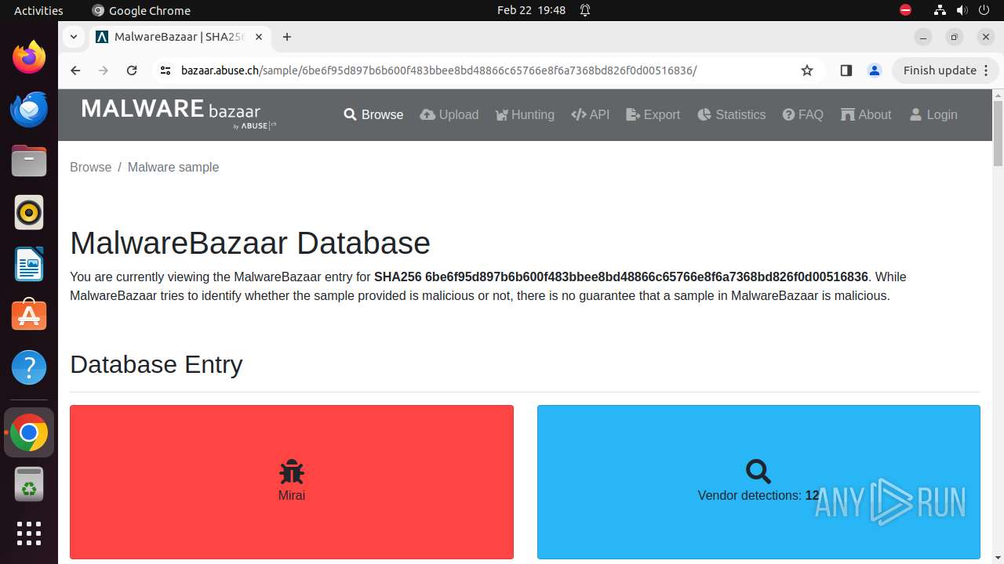Show applications grid
The image size is (1004, 564).
click(x=29, y=533)
